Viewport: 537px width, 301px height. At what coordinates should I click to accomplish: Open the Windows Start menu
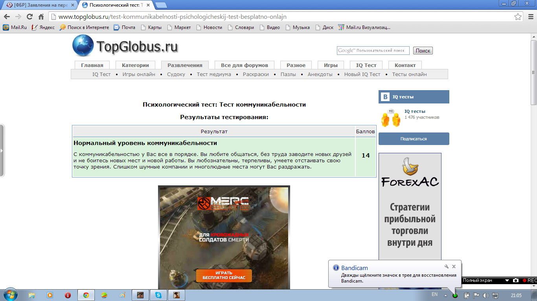pyautogui.click(x=10, y=295)
